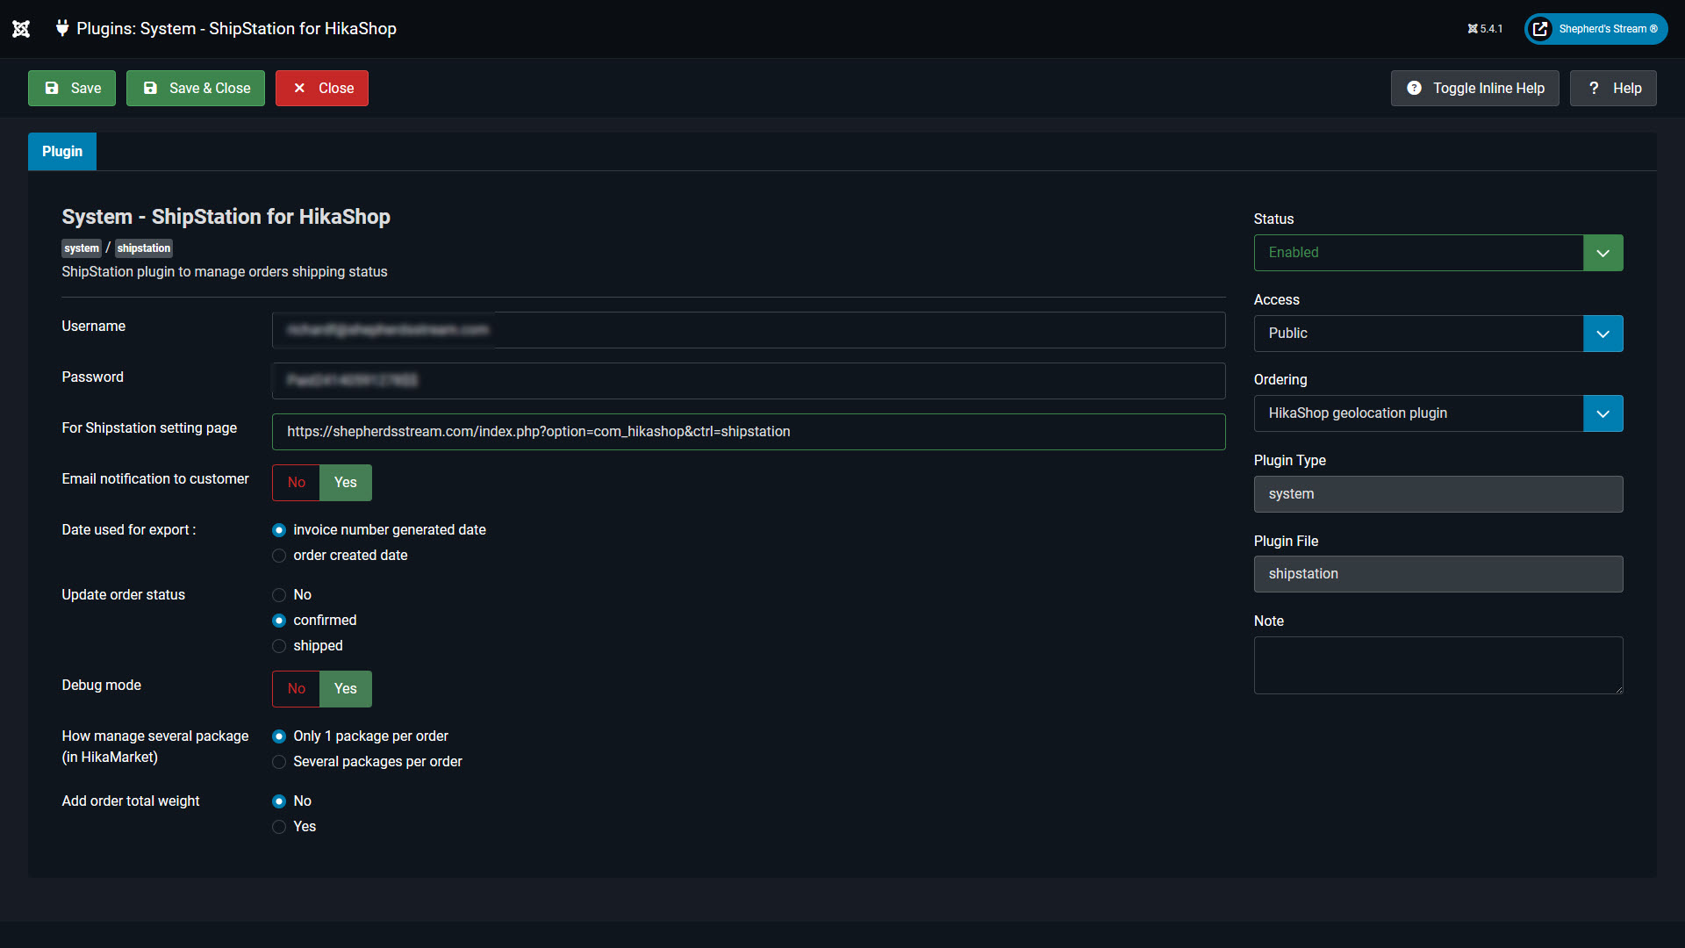
Task: Choose shipped for Update order status
Action: 279,646
